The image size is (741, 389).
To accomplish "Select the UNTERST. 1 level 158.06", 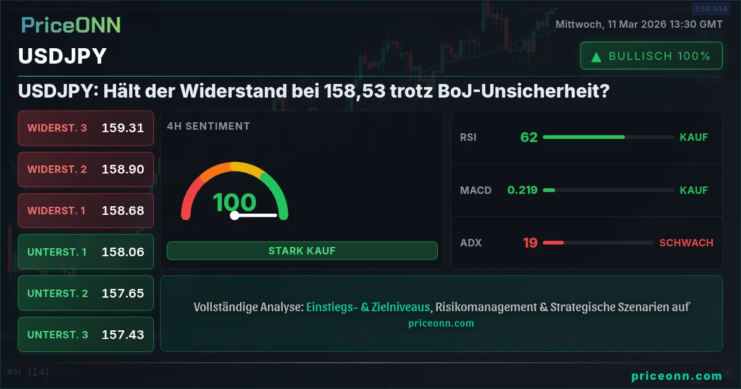I will (x=86, y=252).
